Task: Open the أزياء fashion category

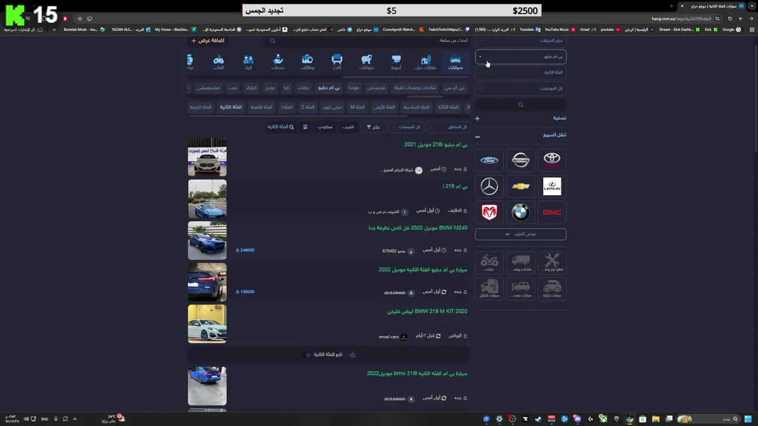Action: coord(248,62)
